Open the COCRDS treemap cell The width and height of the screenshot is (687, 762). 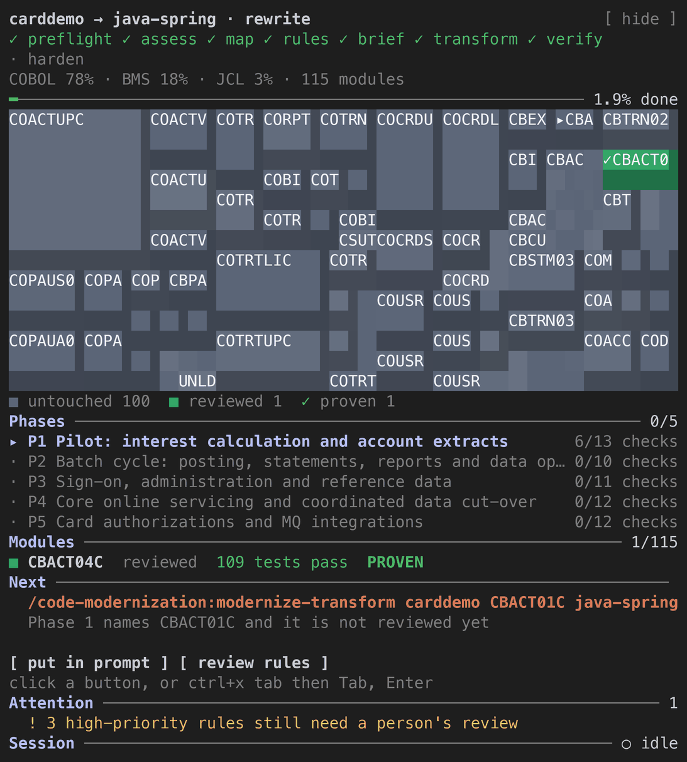[405, 250]
